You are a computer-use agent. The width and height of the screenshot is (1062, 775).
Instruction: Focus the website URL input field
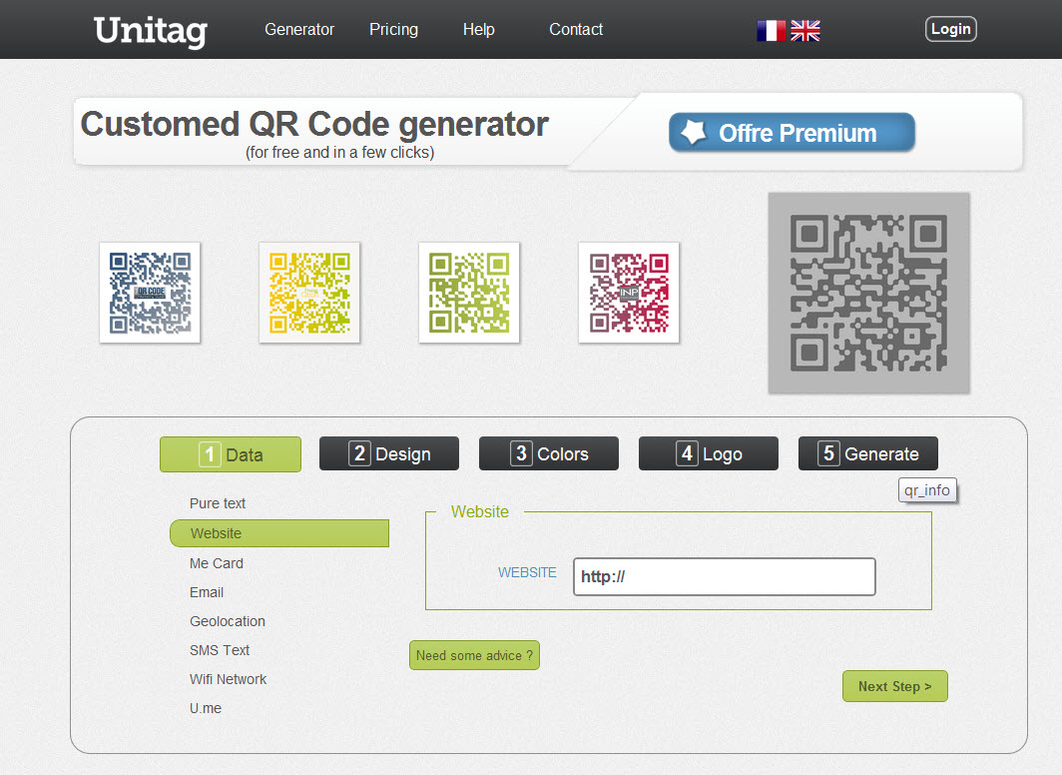pyautogui.click(x=725, y=576)
